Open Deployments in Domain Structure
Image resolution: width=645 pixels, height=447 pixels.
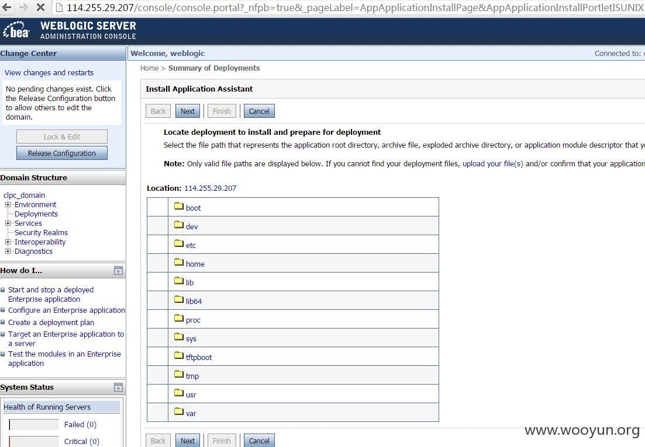36,214
